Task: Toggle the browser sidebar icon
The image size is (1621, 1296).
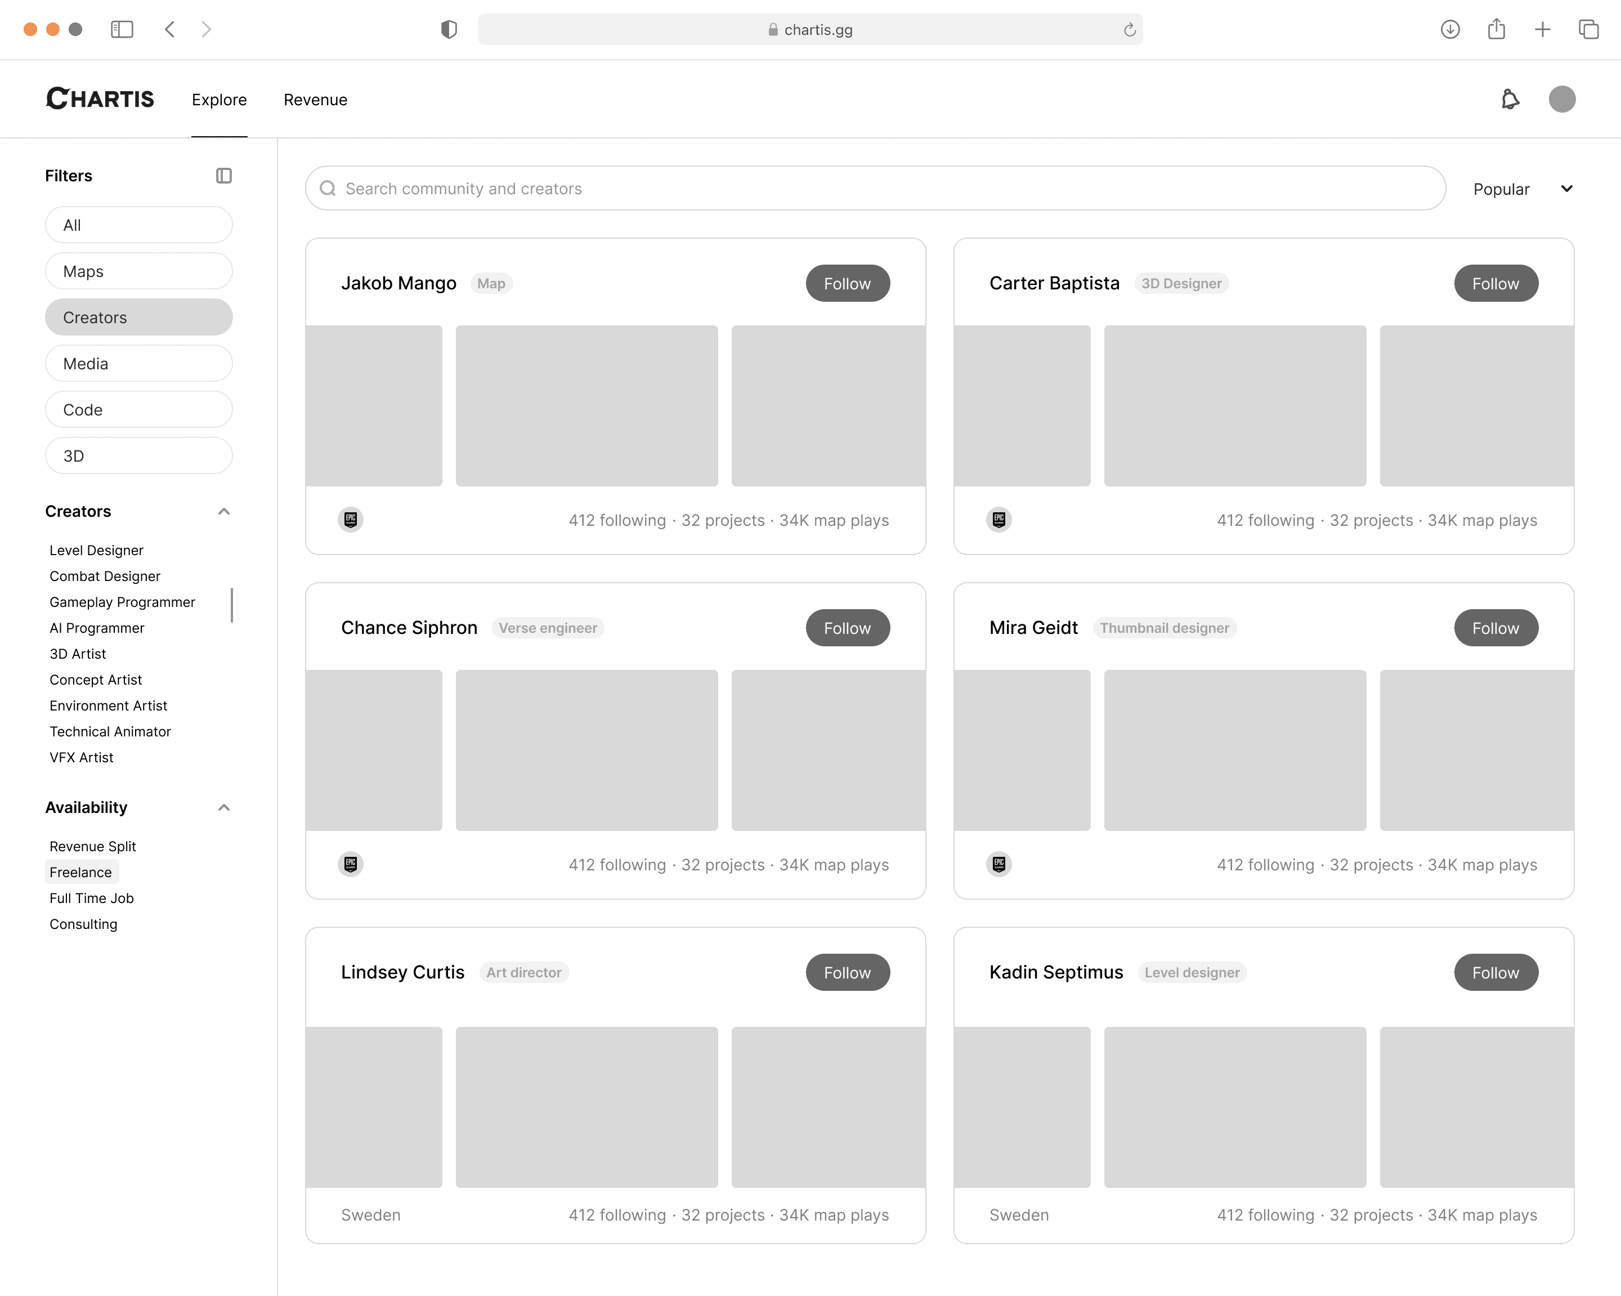Action: point(122,29)
